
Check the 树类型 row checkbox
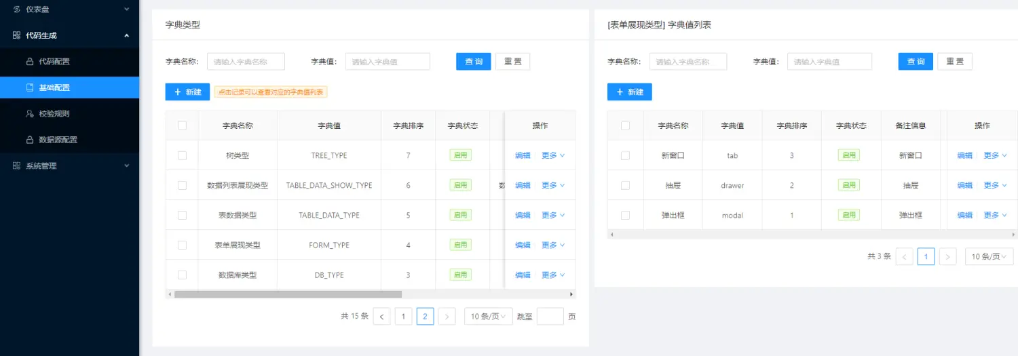point(182,155)
